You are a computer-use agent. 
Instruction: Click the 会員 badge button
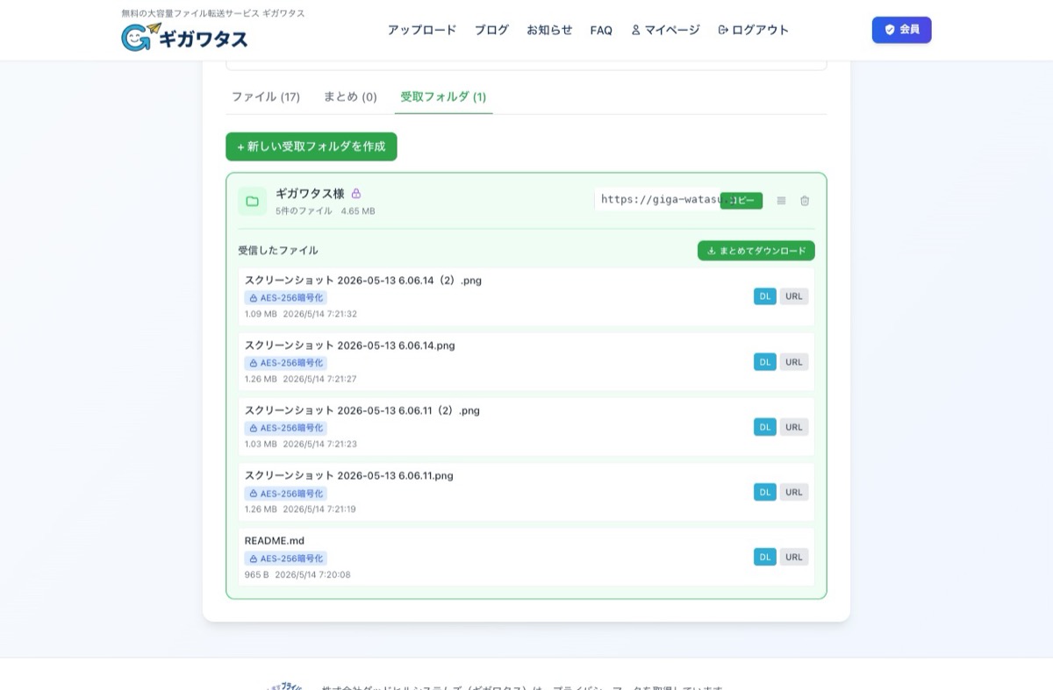(901, 30)
